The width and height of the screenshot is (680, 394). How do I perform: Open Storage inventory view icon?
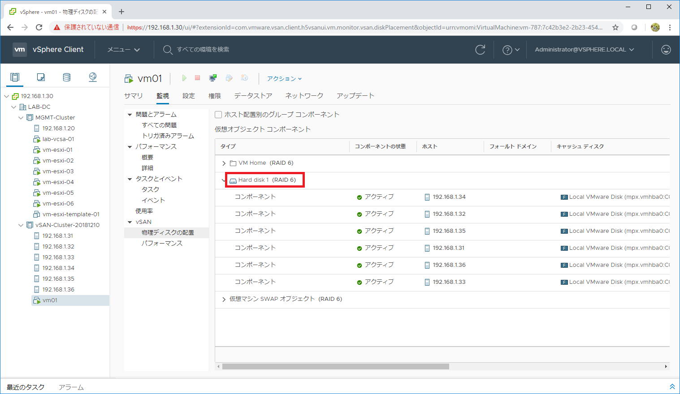point(67,77)
